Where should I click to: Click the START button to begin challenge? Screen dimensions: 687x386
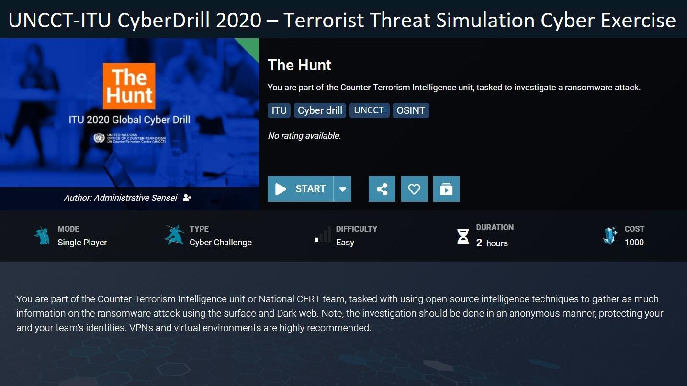(x=301, y=189)
